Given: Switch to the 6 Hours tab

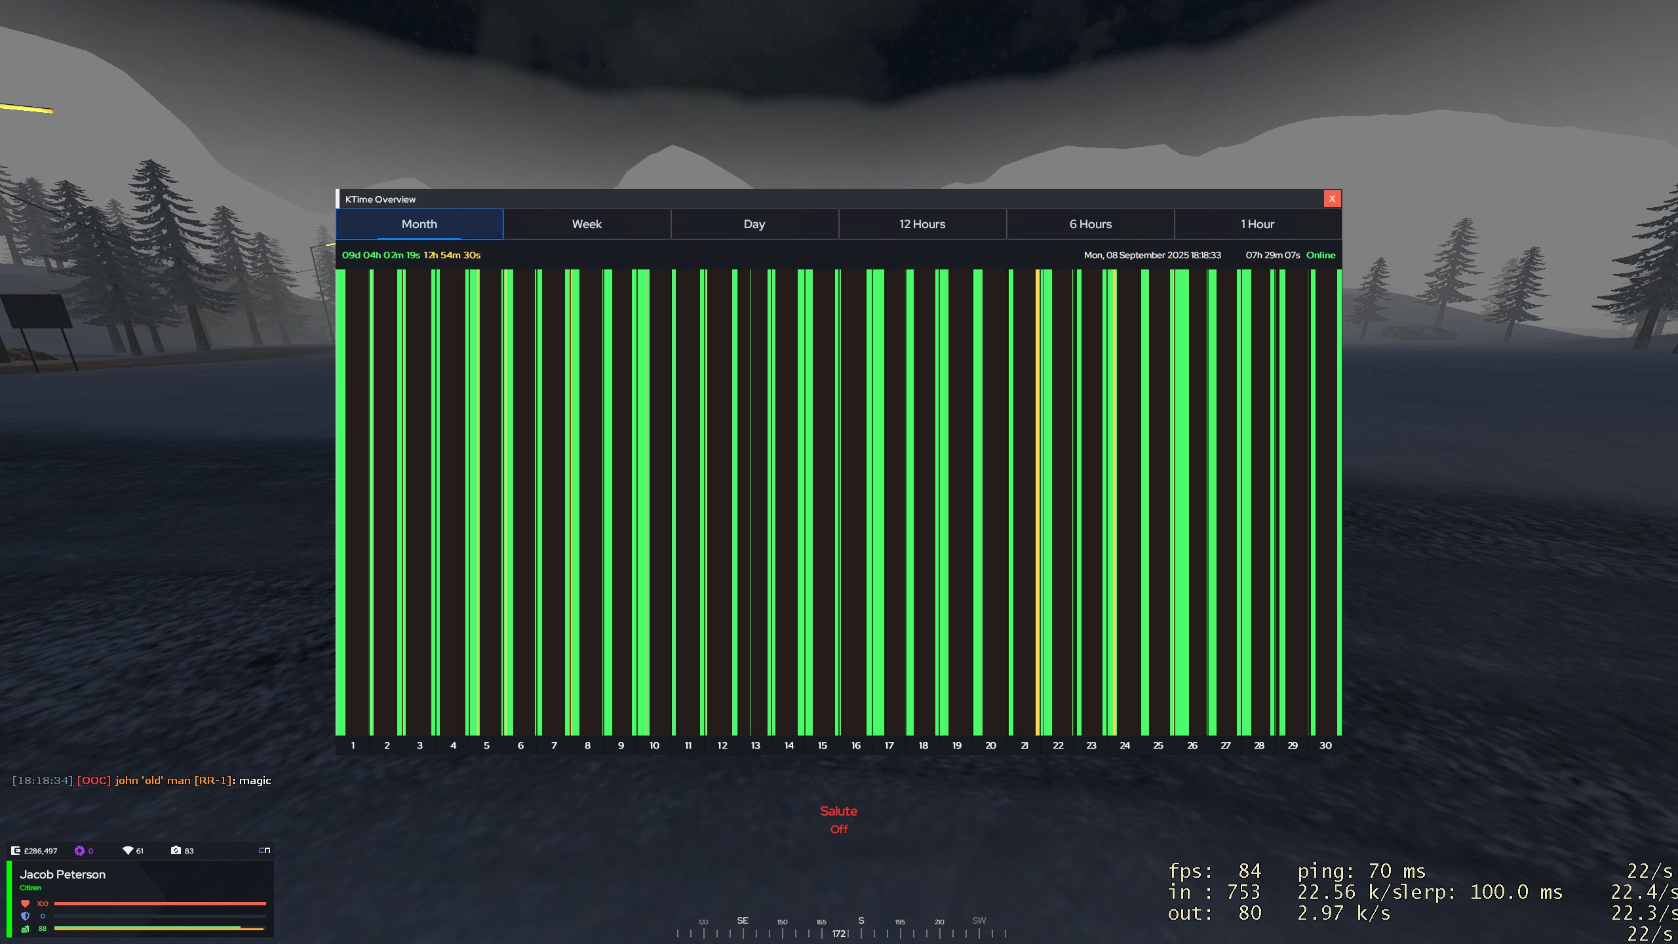Looking at the screenshot, I should (1090, 224).
